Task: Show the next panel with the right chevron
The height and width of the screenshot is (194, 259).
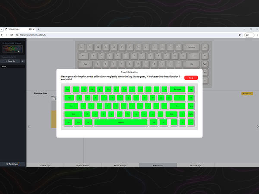Action: pos(258,126)
